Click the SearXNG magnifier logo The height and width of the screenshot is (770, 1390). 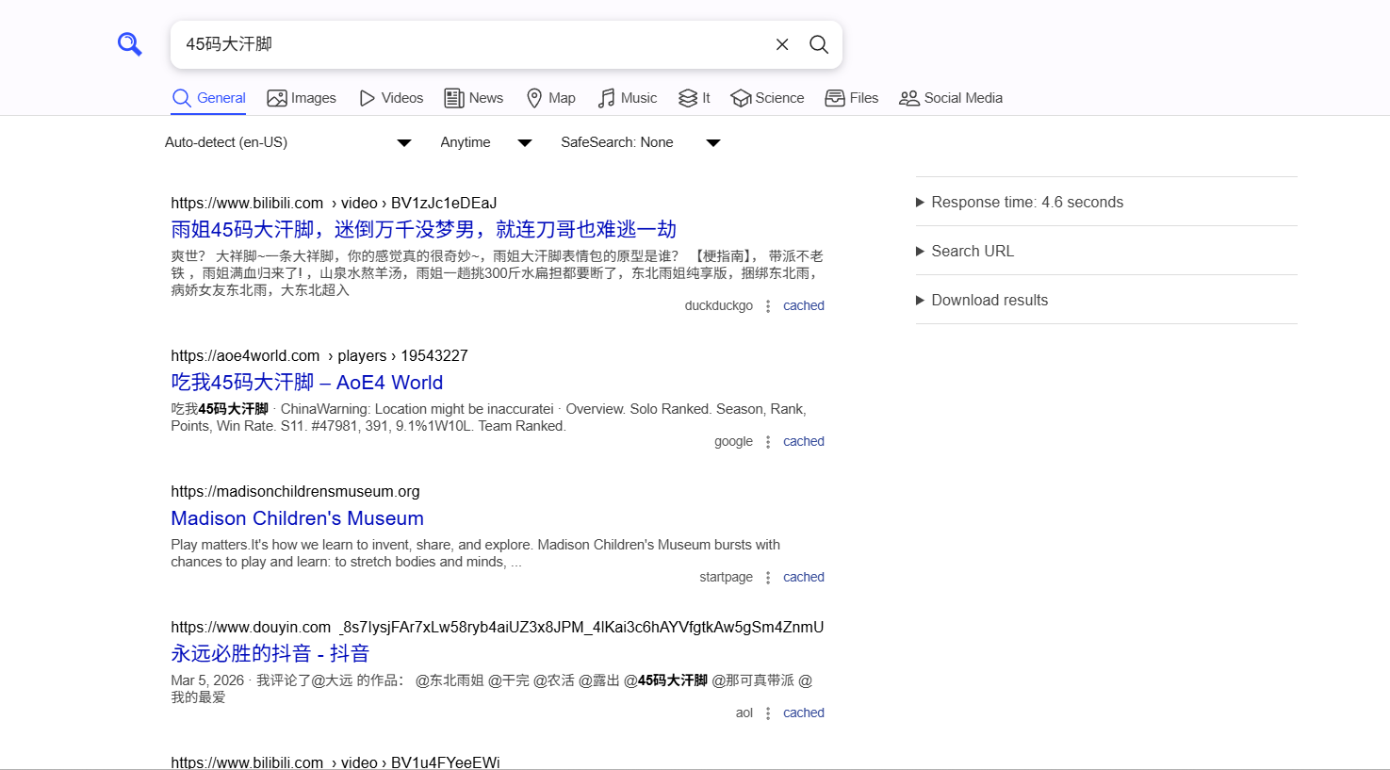(x=129, y=43)
